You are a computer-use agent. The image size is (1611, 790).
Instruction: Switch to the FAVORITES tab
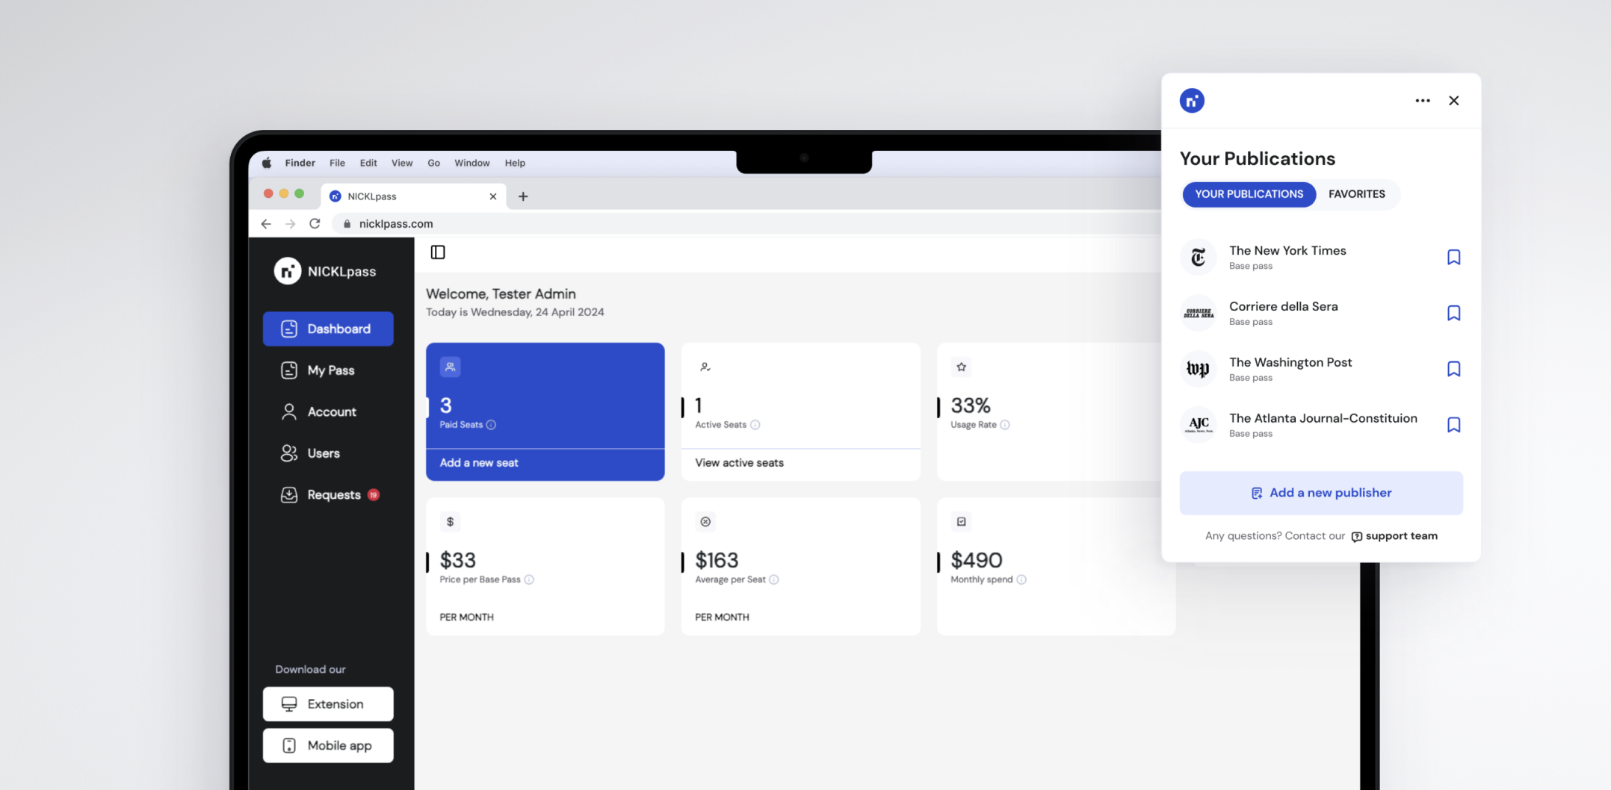tap(1357, 194)
